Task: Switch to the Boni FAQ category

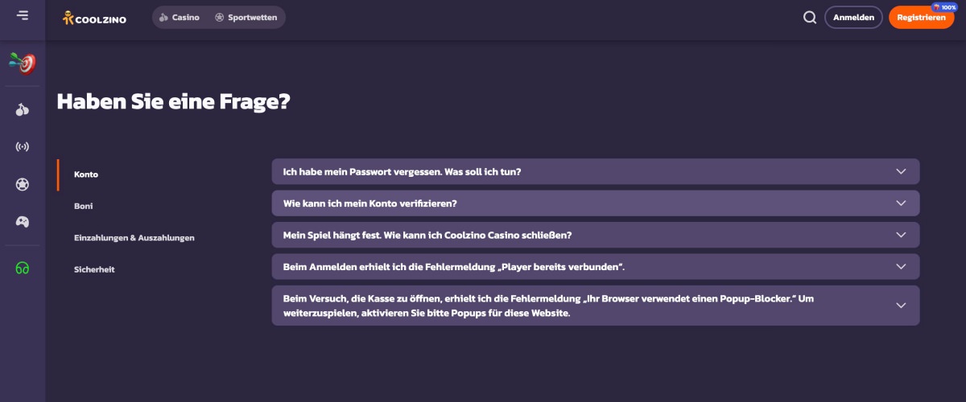Action: tap(84, 206)
